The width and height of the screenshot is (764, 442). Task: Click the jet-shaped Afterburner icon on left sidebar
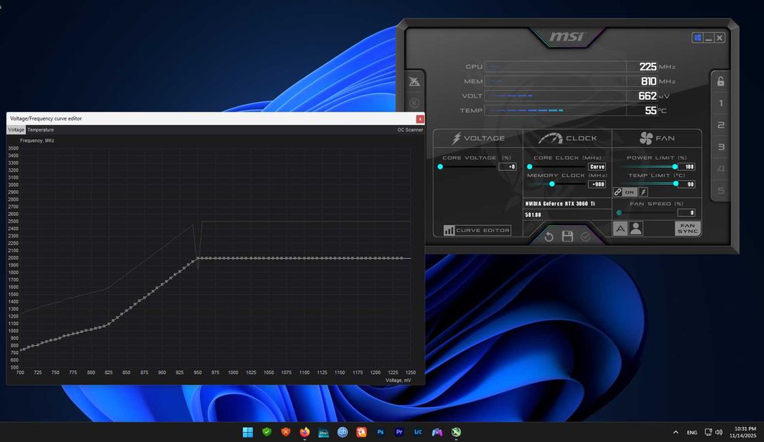click(415, 81)
